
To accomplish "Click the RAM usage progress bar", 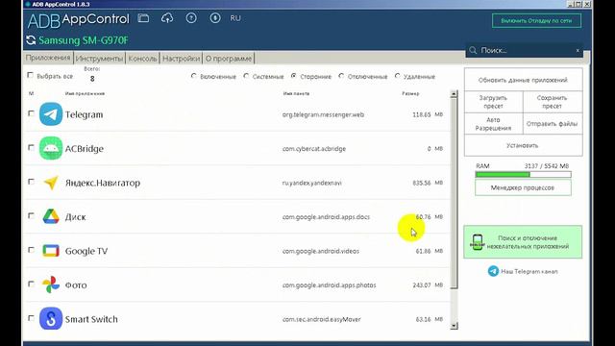I will point(523,175).
